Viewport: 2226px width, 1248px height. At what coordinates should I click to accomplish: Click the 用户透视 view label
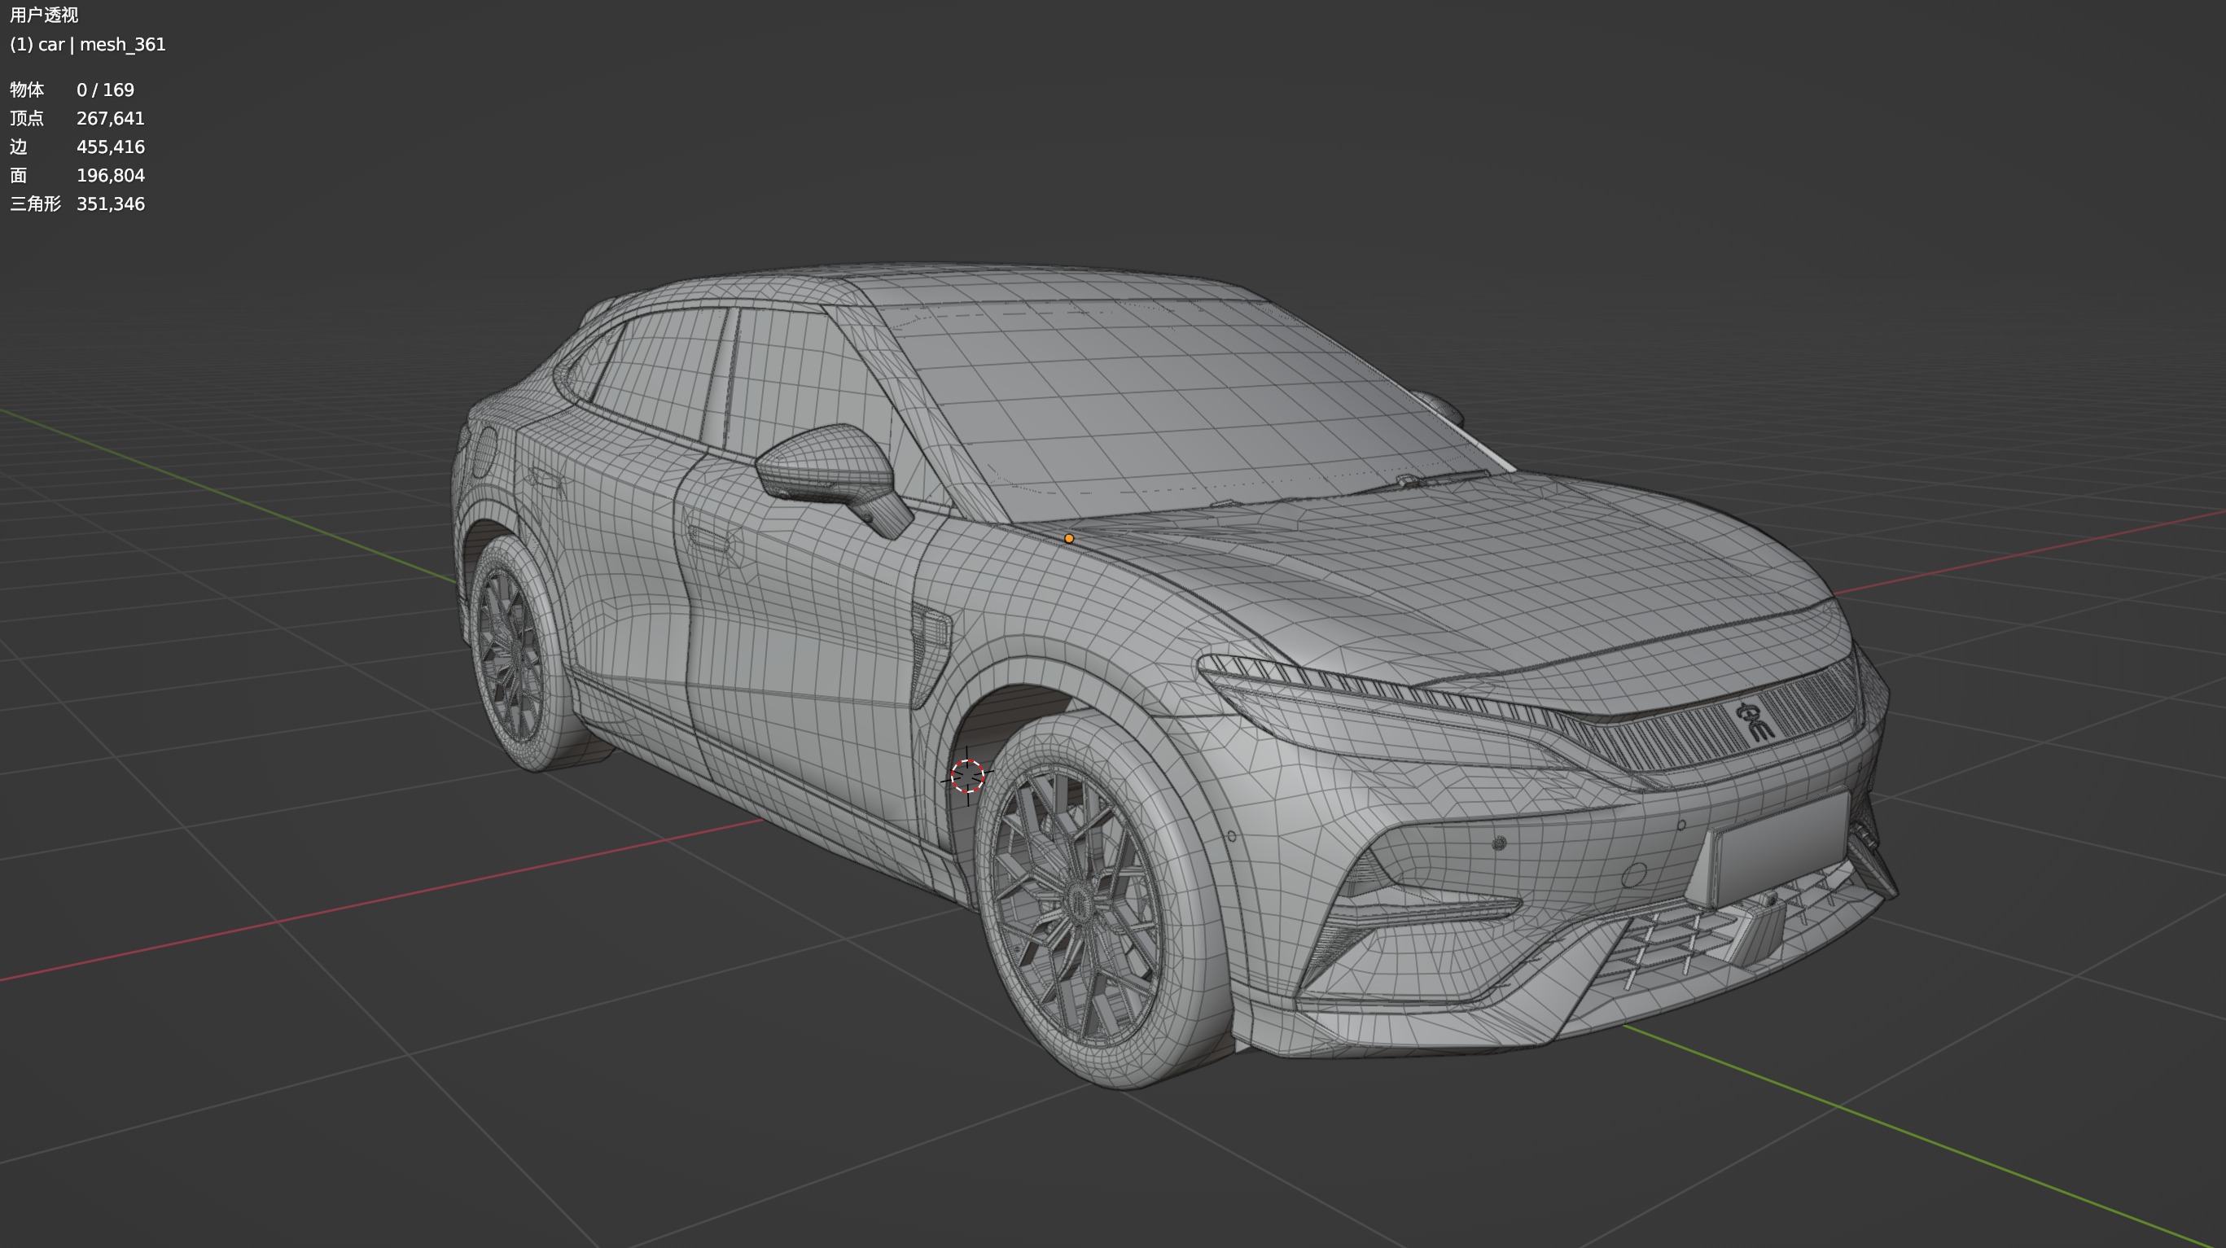point(44,15)
